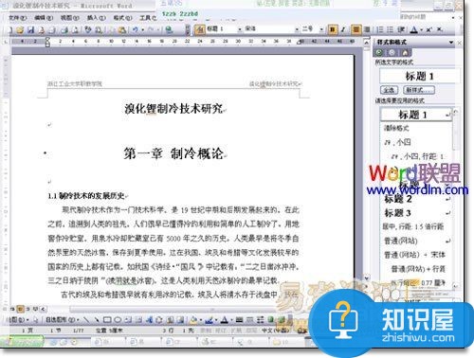Click the Line Style icon in drawing toolbar
474x358 pixels.
click(x=239, y=320)
